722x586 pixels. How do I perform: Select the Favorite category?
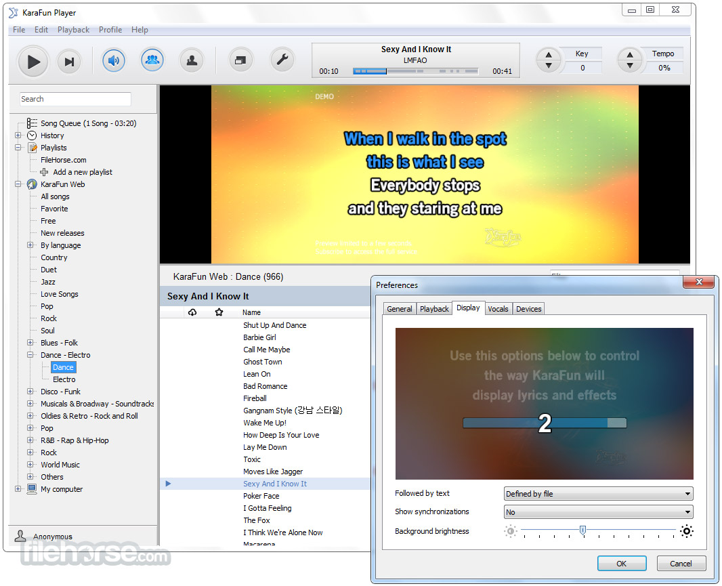[54, 209]
